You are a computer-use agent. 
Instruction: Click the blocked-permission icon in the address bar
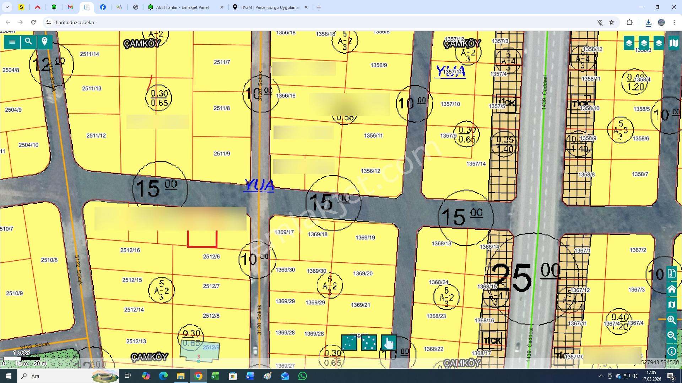pyautogui.click(x=600, y=22)
